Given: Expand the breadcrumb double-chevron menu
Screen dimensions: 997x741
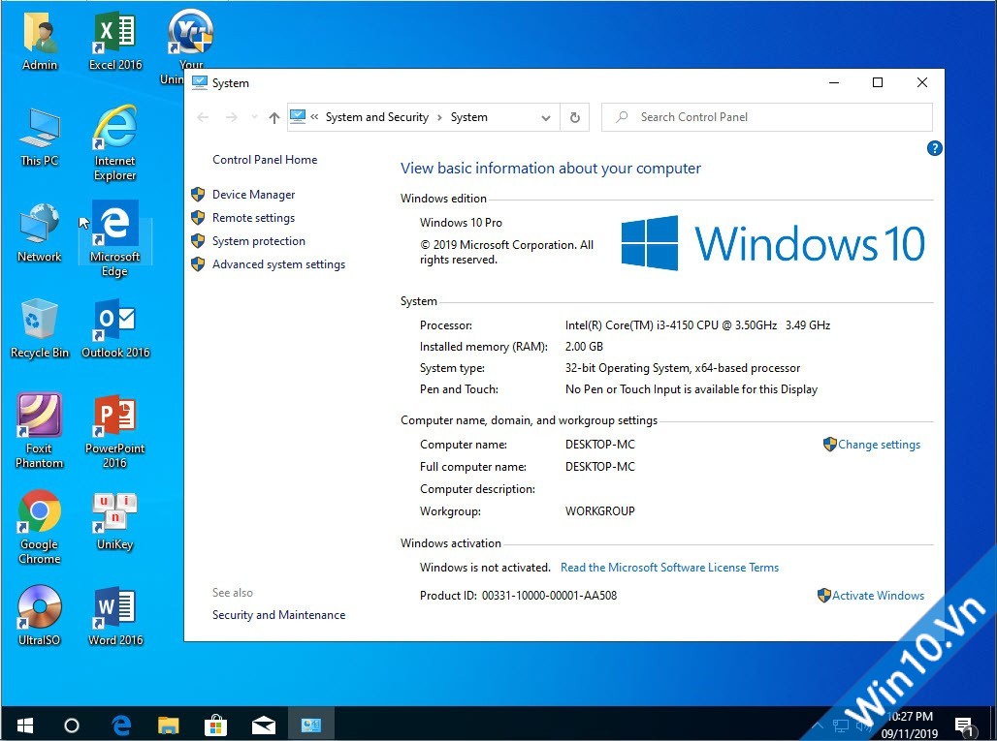Looking at the screenshot, I should pyautogui.click(x=314, y=117).
